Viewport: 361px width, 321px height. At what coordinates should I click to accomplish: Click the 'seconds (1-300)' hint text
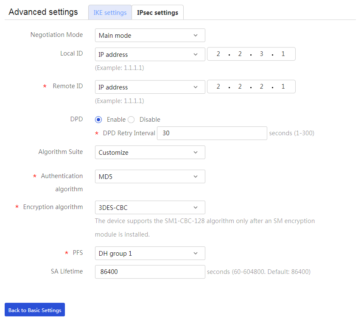coord(291,133)
